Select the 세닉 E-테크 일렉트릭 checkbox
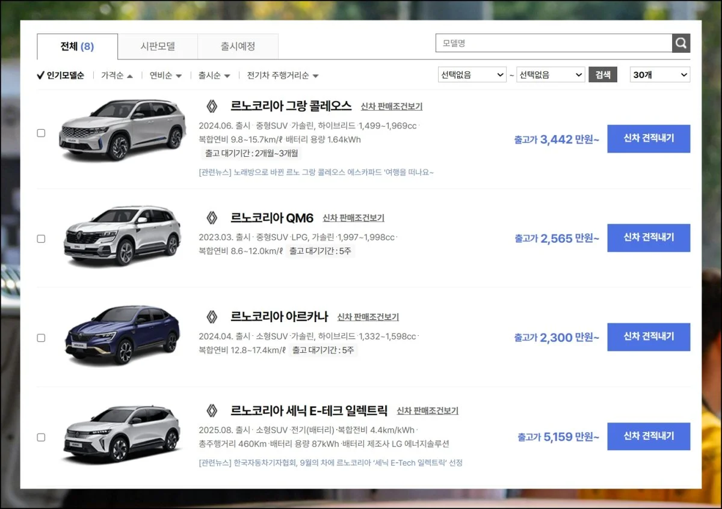Screen dimensions: 722x509 click(41, 437)
